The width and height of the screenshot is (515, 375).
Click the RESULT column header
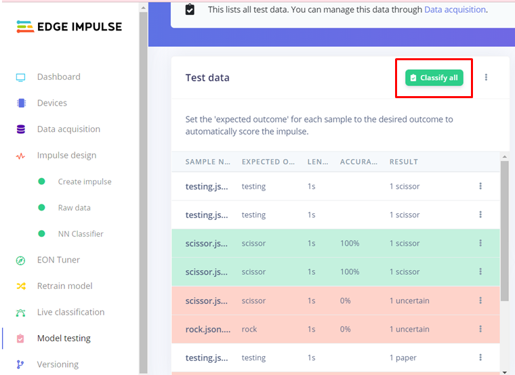[x=404, y=162]
